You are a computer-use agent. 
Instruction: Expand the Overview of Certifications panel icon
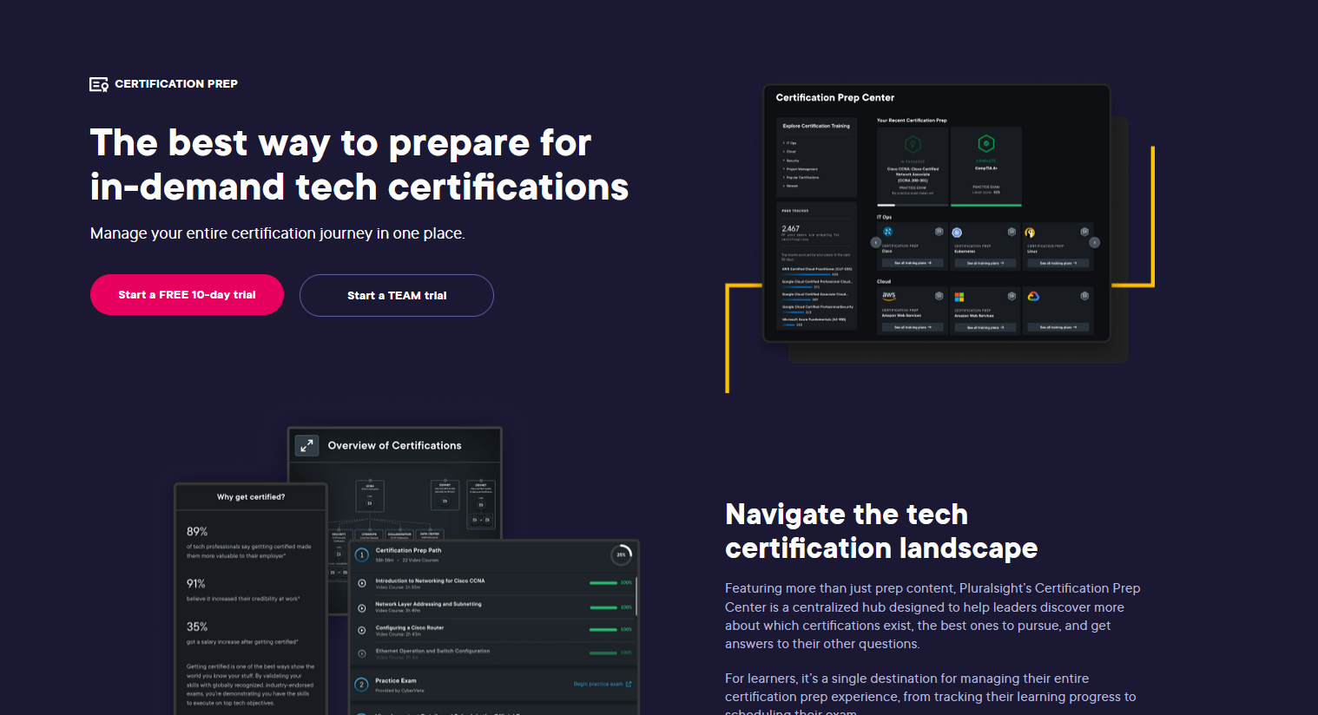point(306,445)
